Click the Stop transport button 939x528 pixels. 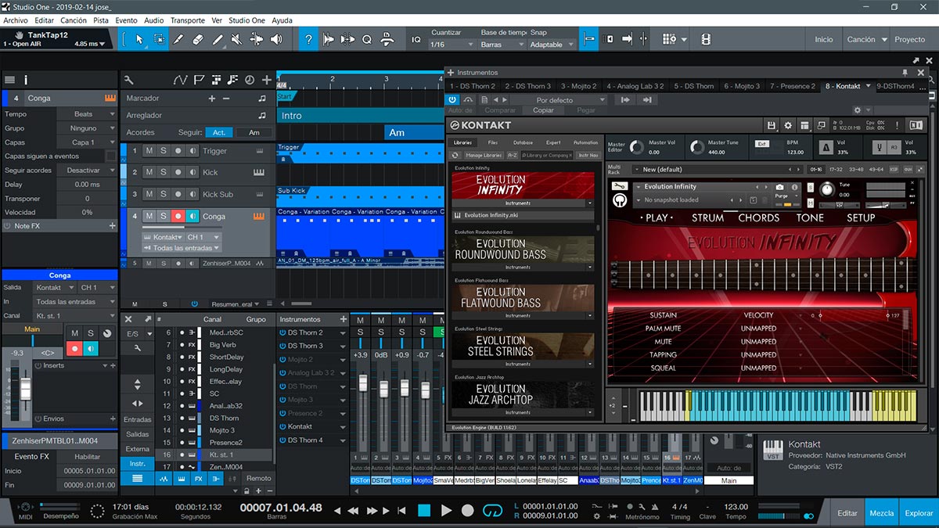pos(424,511)
